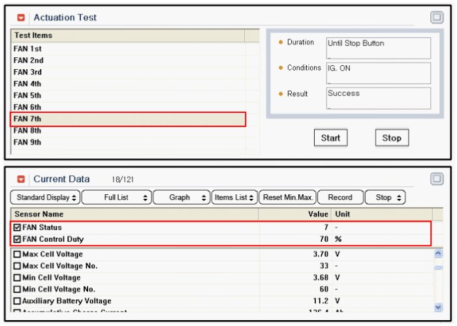The image size is (457, 326).
Task: Select FAN 7th test item
Action: click(x=128, y=119)
